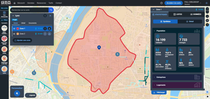Image resolution: width=210 pixels, height=99 pixels.
Task: Open Lyon project three-dot menu
Action: click(x=45, y=16)
